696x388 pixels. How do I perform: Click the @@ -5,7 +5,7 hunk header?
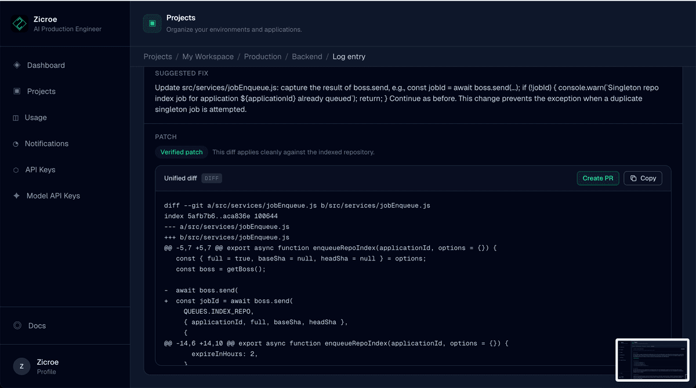[331, 248]
